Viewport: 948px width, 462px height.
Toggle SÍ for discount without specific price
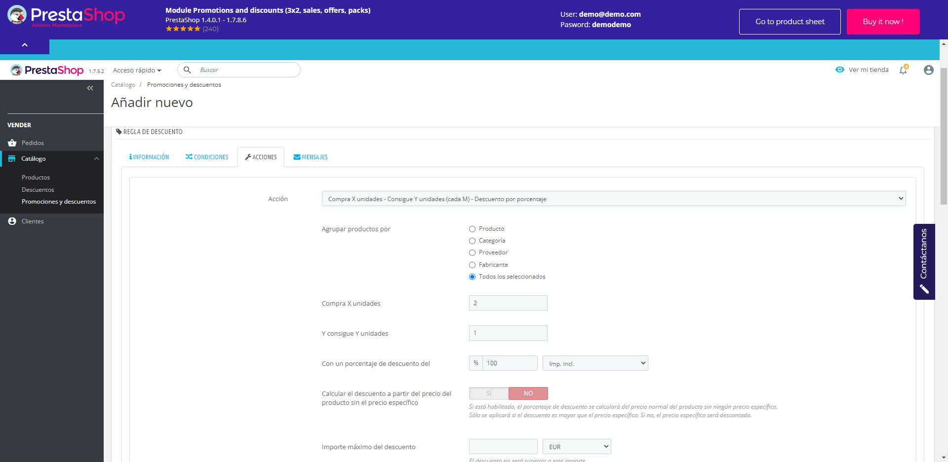[489, 393]
